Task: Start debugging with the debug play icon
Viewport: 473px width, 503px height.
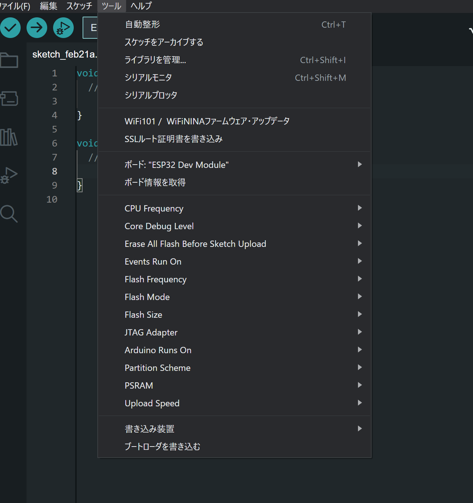Action: (63, 28)
